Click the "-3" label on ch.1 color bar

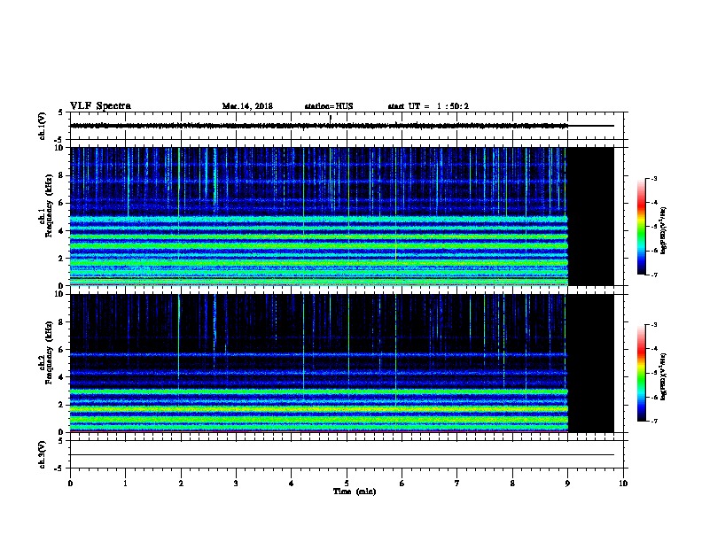click(653, 178)
